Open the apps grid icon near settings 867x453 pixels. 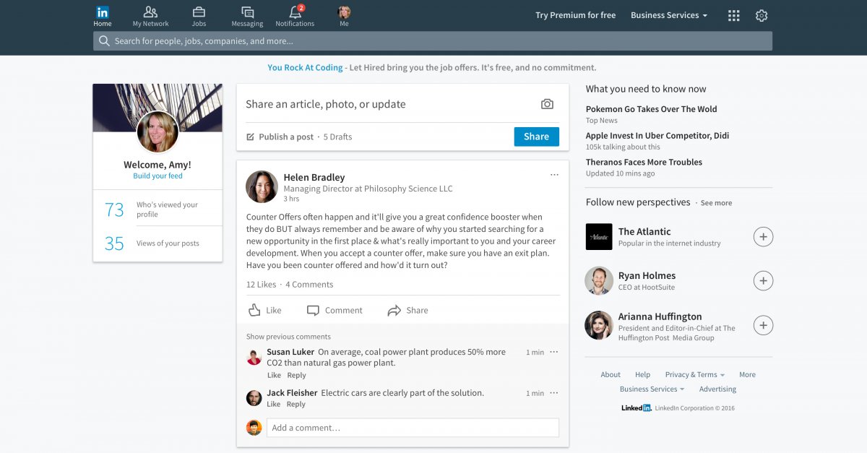[733, 14]
